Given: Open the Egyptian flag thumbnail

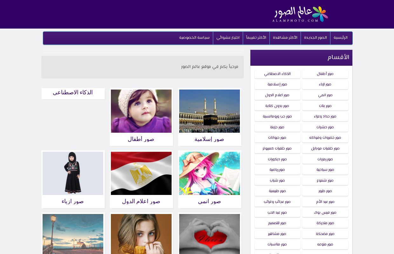Looking at the screenshot, I should [x=141, y=173].
